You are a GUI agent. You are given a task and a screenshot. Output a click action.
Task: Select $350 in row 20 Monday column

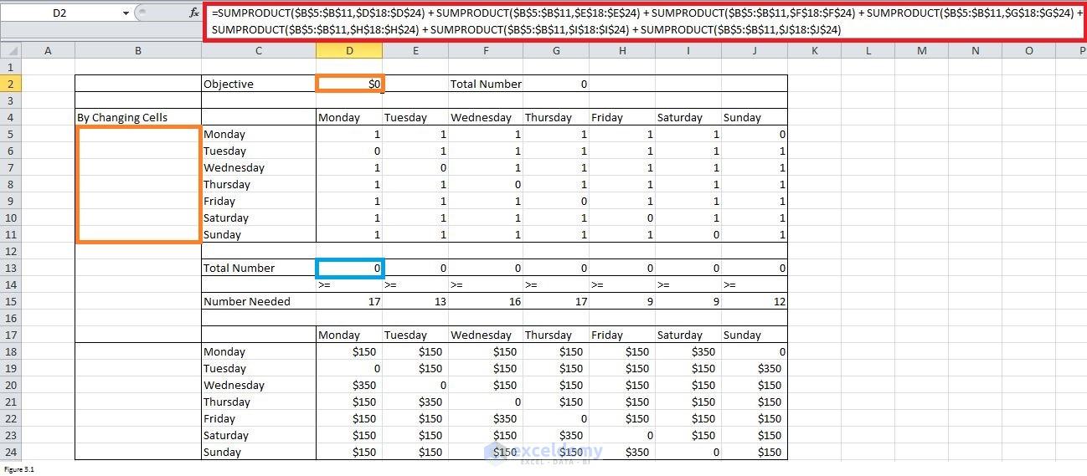[x=349, y=385]
